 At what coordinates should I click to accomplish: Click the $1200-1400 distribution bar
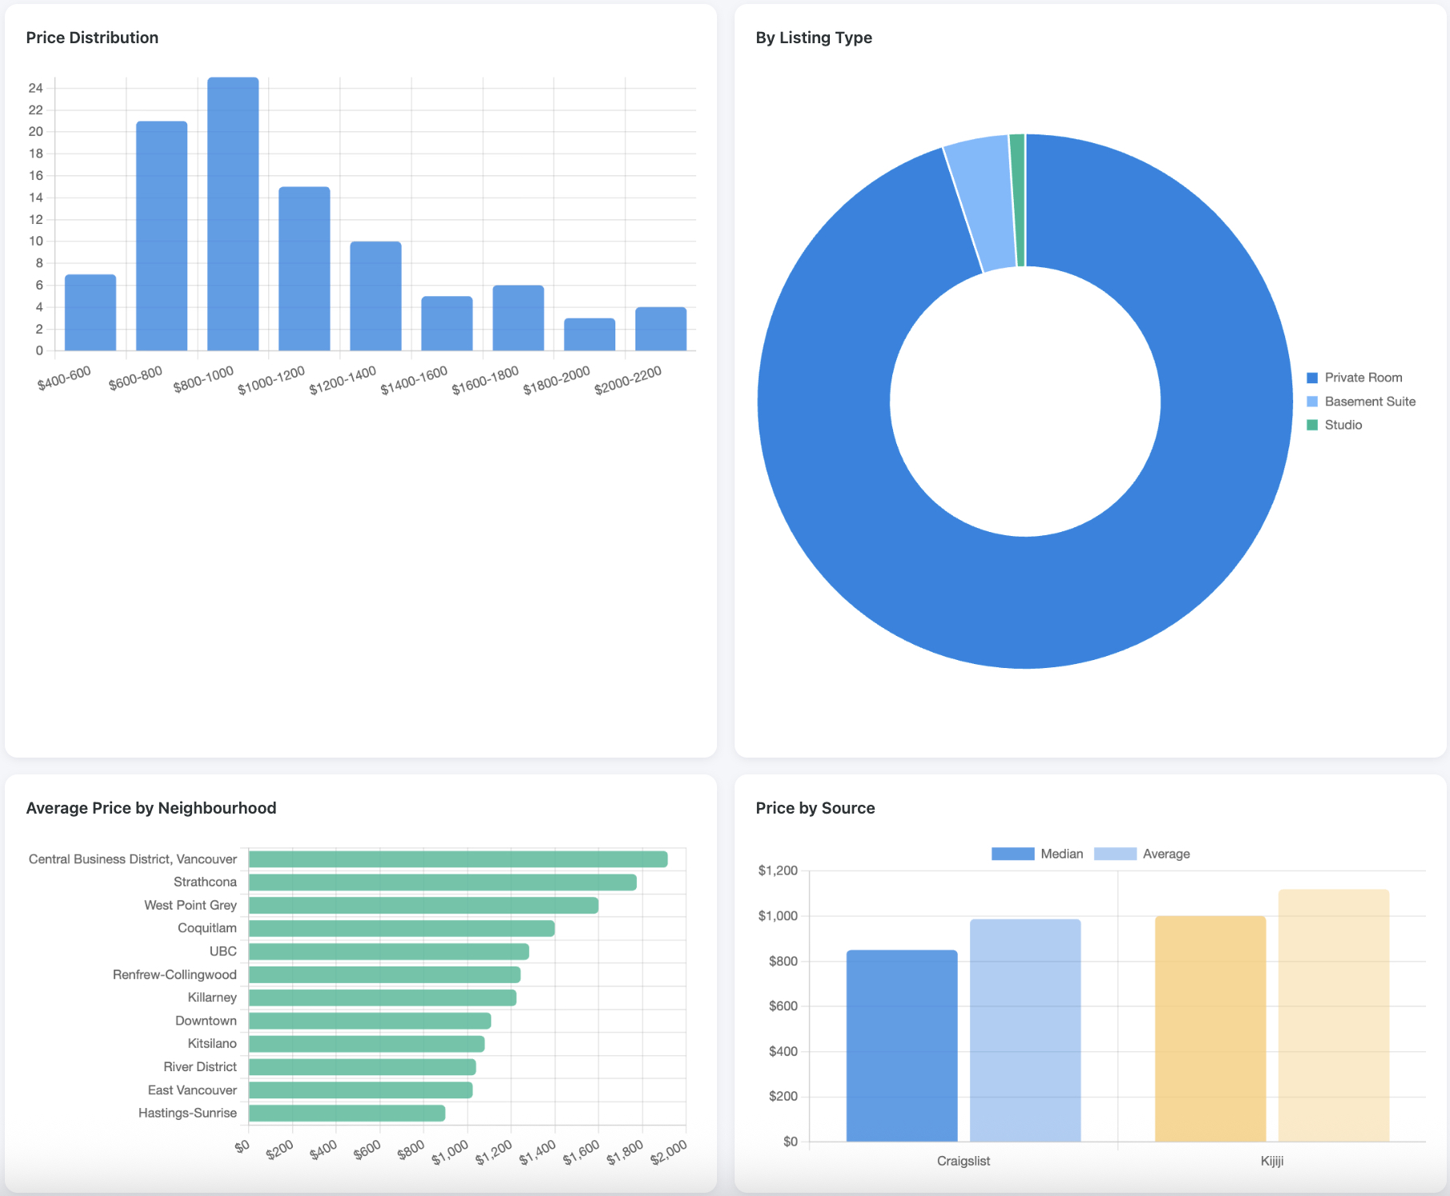[x=375, y=296]
